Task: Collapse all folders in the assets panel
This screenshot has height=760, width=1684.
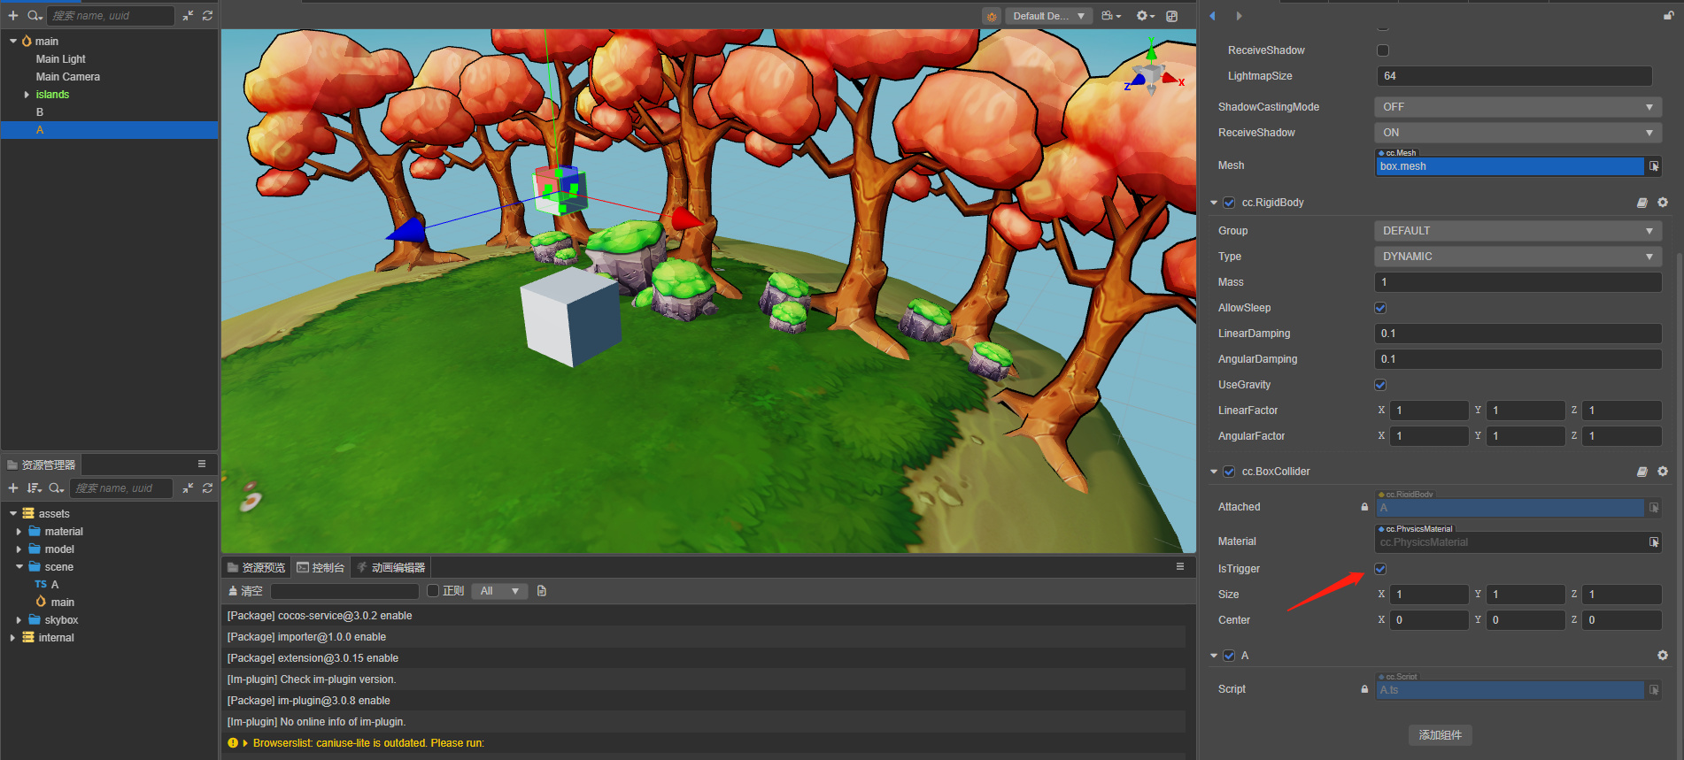Action: tap(188, 488)
